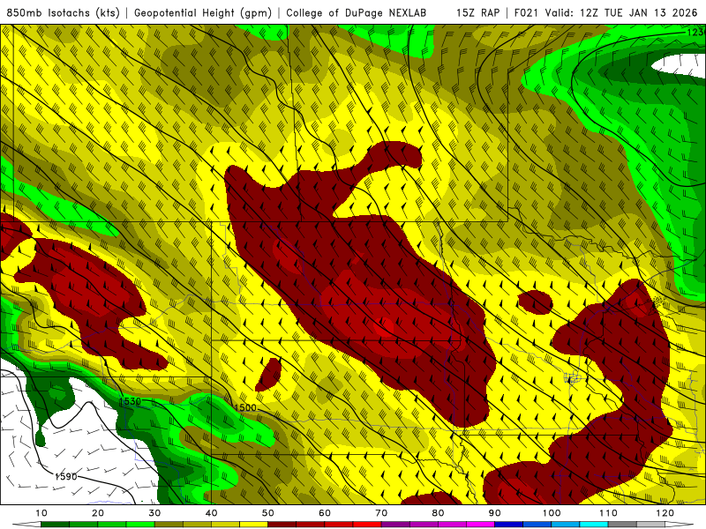Screen dimensions: 706x529
Task: Click the legend value 10
Action: (x=41, y=513)
